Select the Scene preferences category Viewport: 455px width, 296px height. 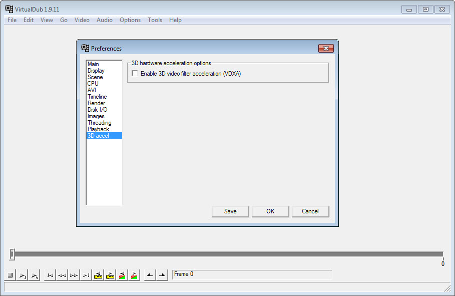104,77
